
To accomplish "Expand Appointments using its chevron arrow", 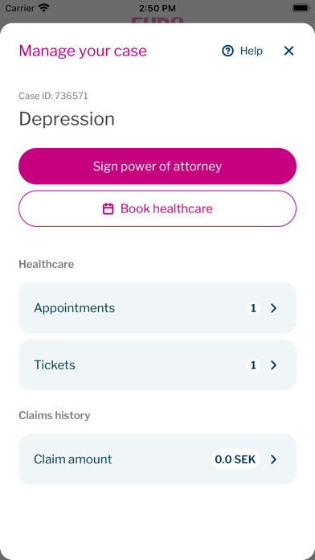I will pyautogui.click(x=274, y=308).
